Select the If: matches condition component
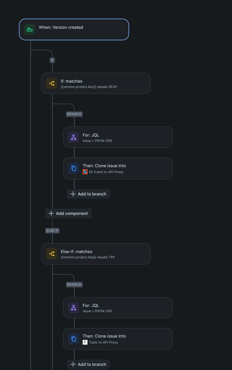The image size is (232, 370). point(96,83)
